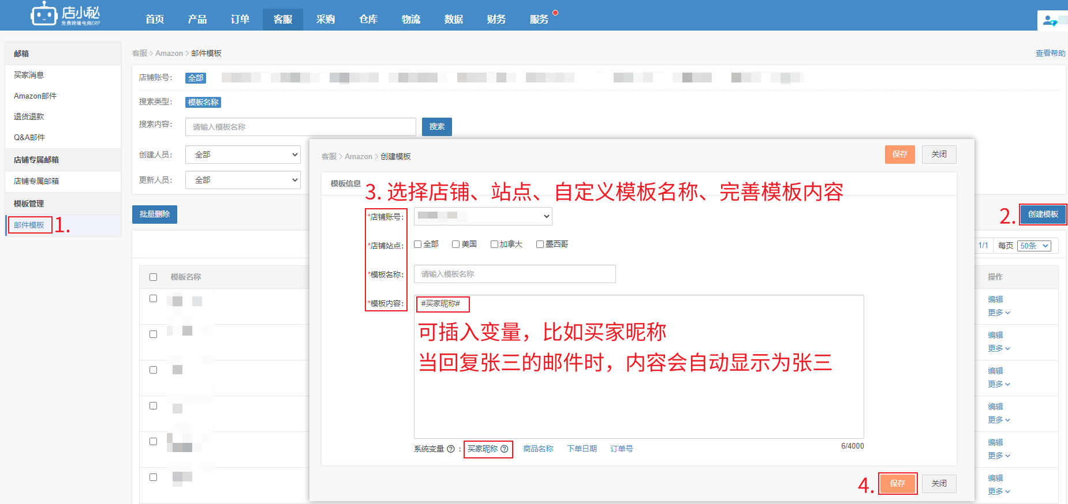Click the bottom 保存 button in dialog
Image resolution: width=1068 pixels, height=504 pixels.
tap(898, 483)
